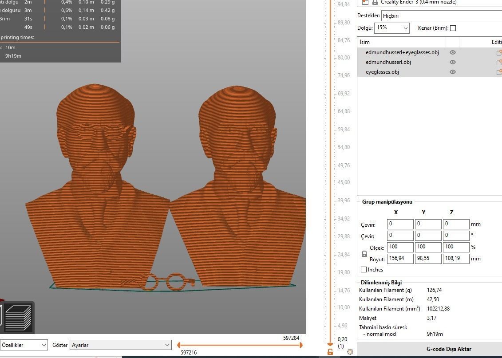Click the lower thumb of the vertical layer slider
The height and width of the screenshot is (358, 502).
coord(330,344)
